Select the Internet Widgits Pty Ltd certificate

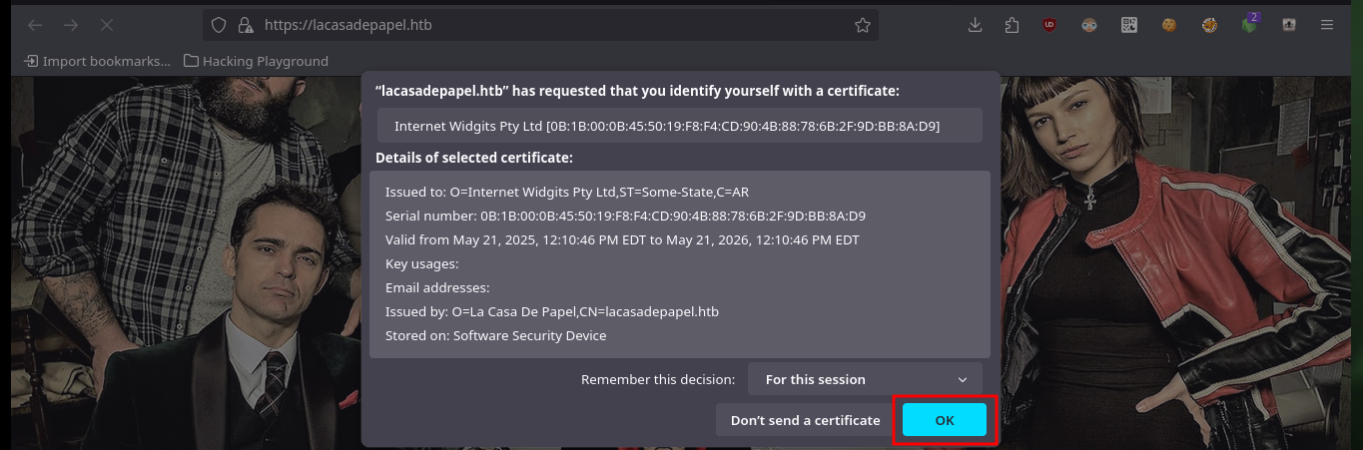pyautogui.click(x=680, y=126)
